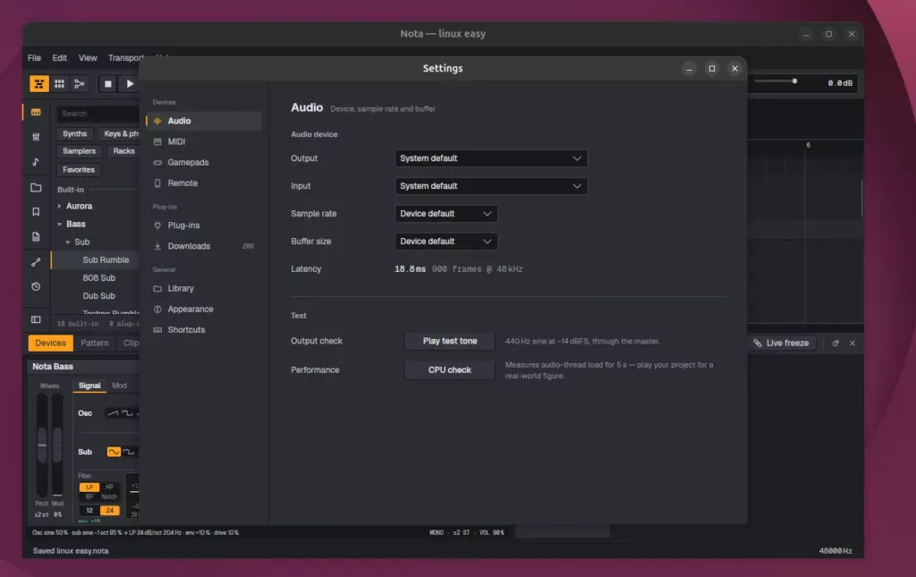Open the folder sidebar icon
Image resolution: width=916 pixels, height=577 pixels.
coord(36,188)
